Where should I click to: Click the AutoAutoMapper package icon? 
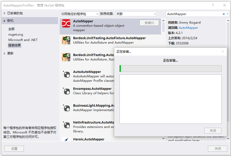tap(66, 74)
